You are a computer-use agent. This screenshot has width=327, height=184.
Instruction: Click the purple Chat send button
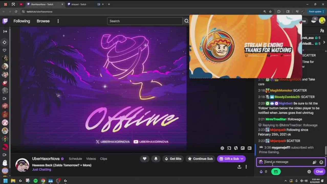319,172
